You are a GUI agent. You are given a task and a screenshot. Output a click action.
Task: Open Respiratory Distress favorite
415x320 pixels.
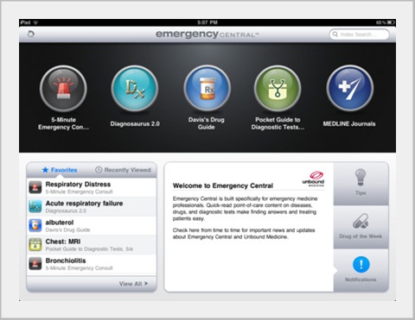pos(92,187)
